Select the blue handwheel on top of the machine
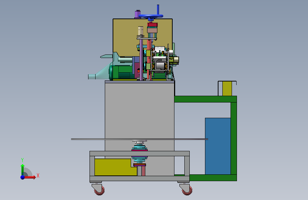Image resolution: width=308 pixels, height=200 pixels. point(151,16)
